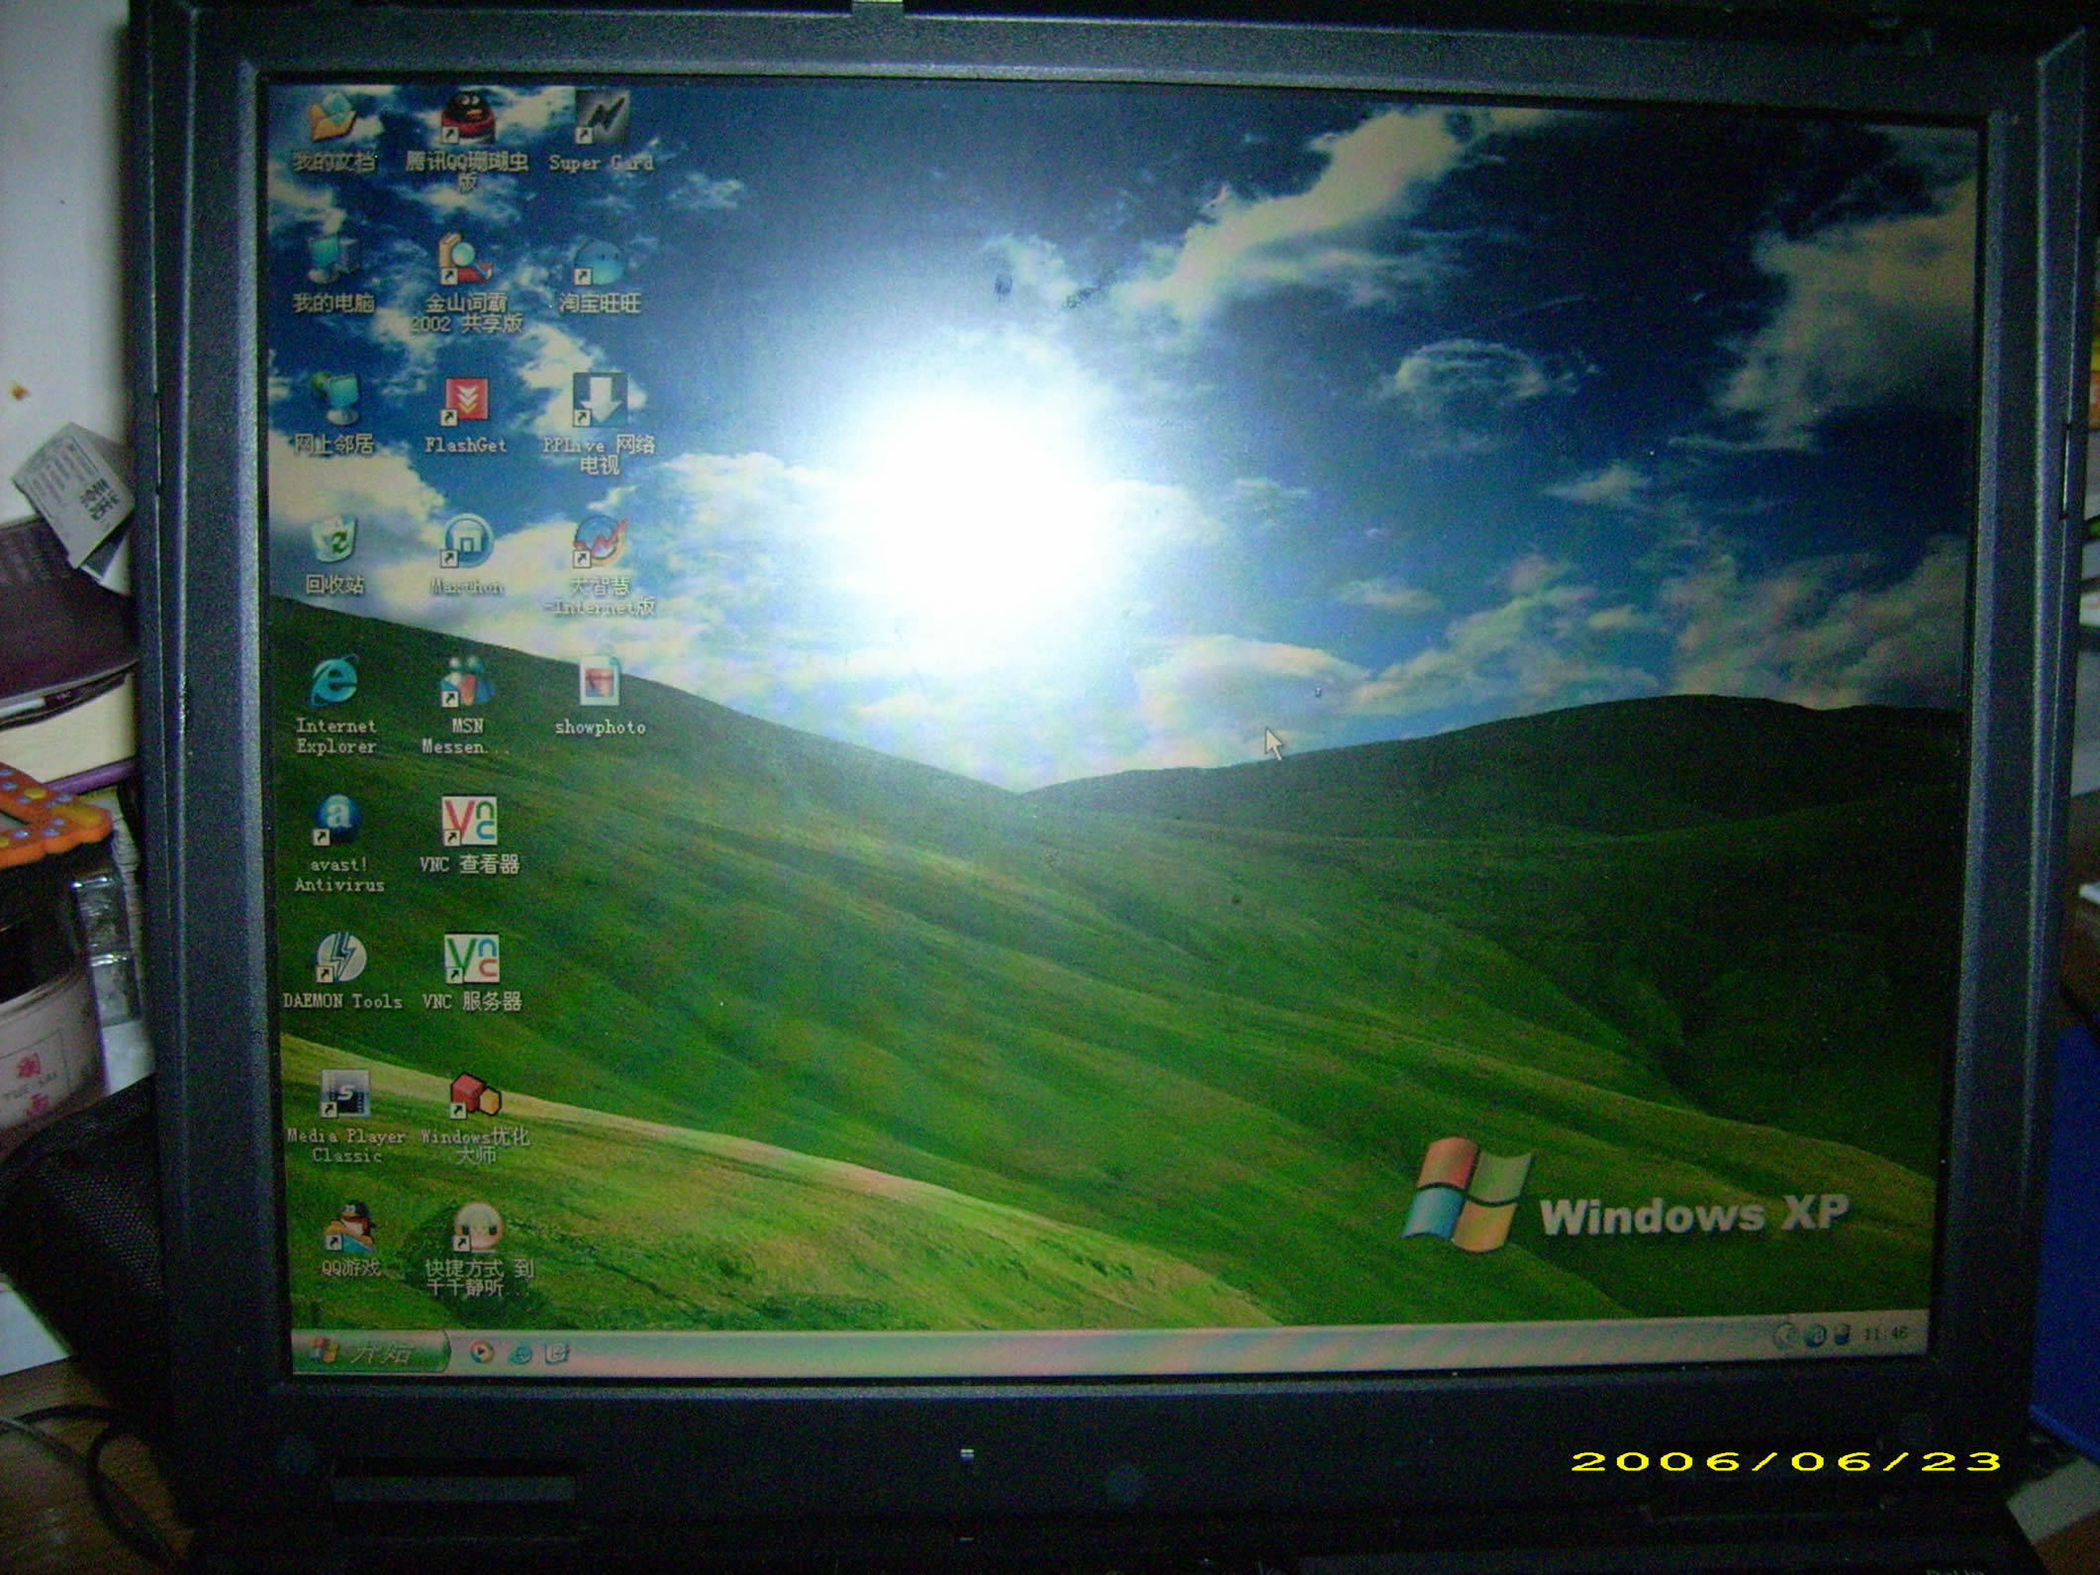Open Internet Explorer from Quick Launch bar
Screen dimensions: 2100x1575
521,1352
